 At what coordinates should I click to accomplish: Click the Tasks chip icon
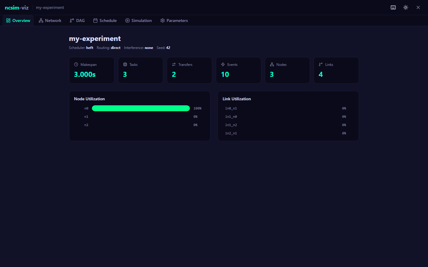coord(125,64)
